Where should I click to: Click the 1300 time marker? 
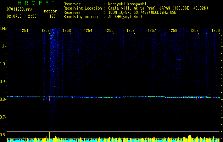tap(216, 31)
